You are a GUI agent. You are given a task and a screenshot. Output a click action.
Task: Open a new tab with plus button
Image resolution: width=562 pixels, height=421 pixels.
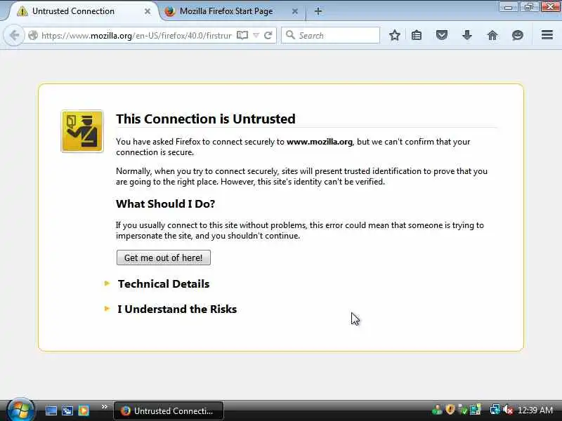coord(318,11)
